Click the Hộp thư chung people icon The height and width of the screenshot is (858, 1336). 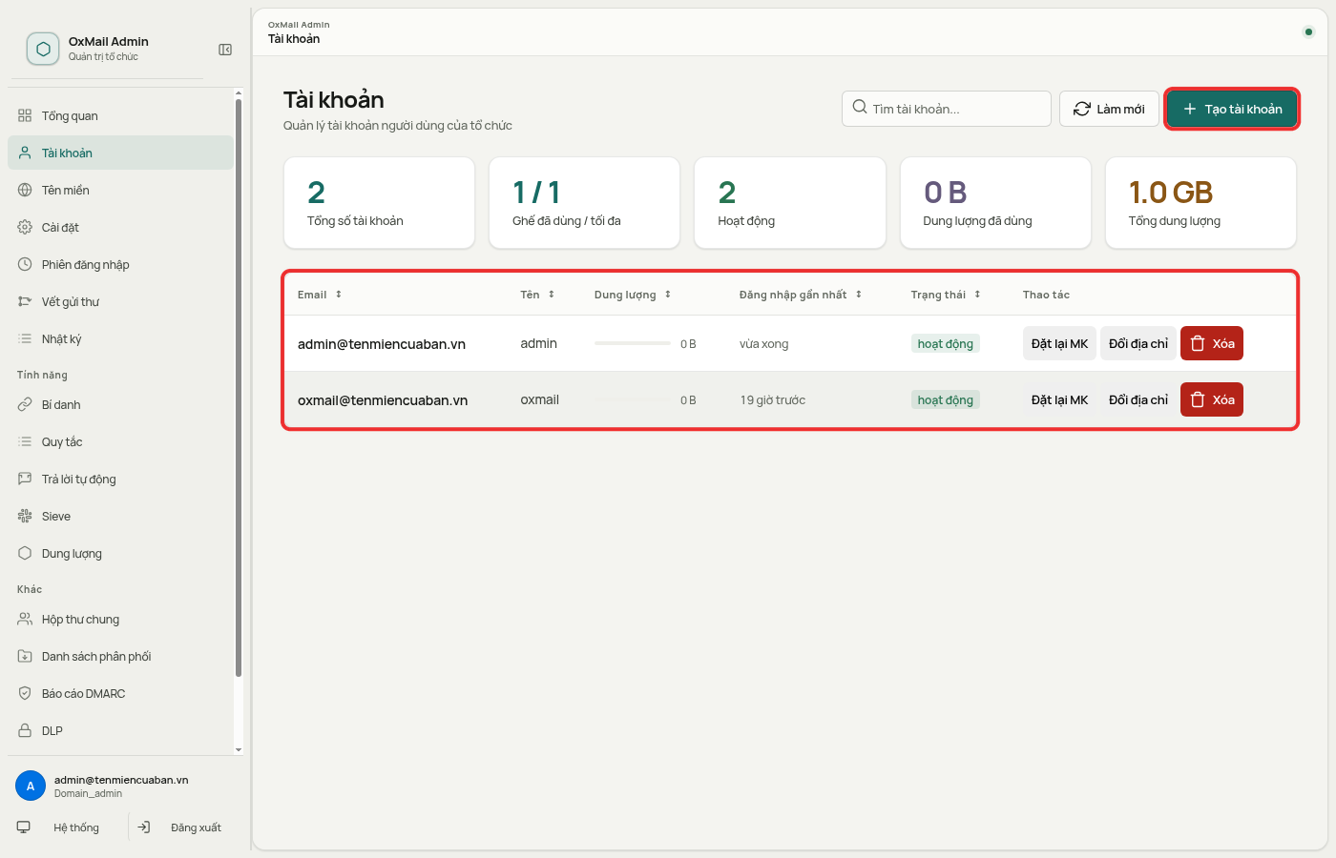(x=25, y=619)
